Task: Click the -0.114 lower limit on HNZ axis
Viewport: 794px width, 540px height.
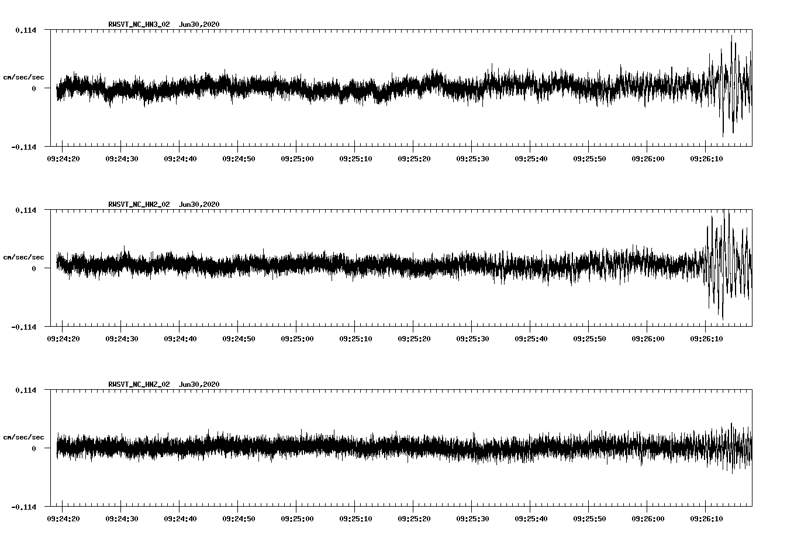Action: 23,507
